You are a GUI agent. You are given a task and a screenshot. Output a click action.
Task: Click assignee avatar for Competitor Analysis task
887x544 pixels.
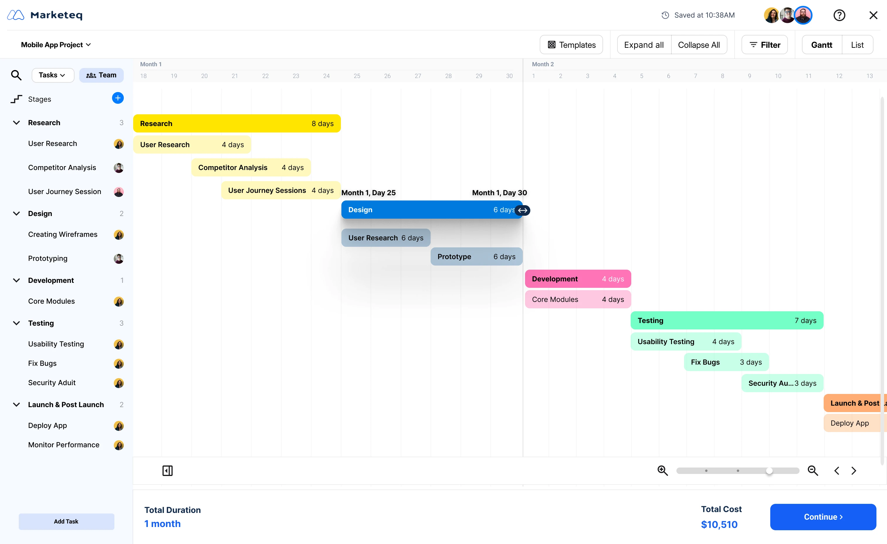click(x=119, y=168)
